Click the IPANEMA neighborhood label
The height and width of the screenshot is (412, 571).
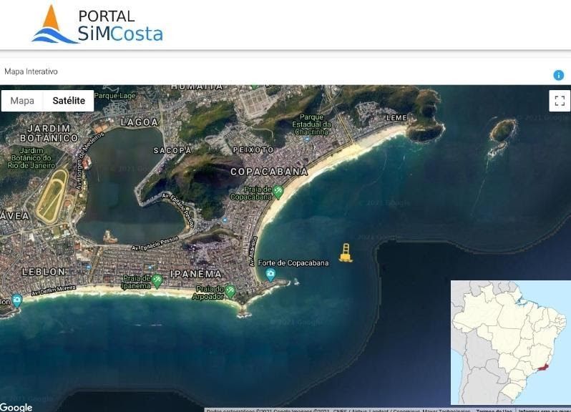pos(196,274)
